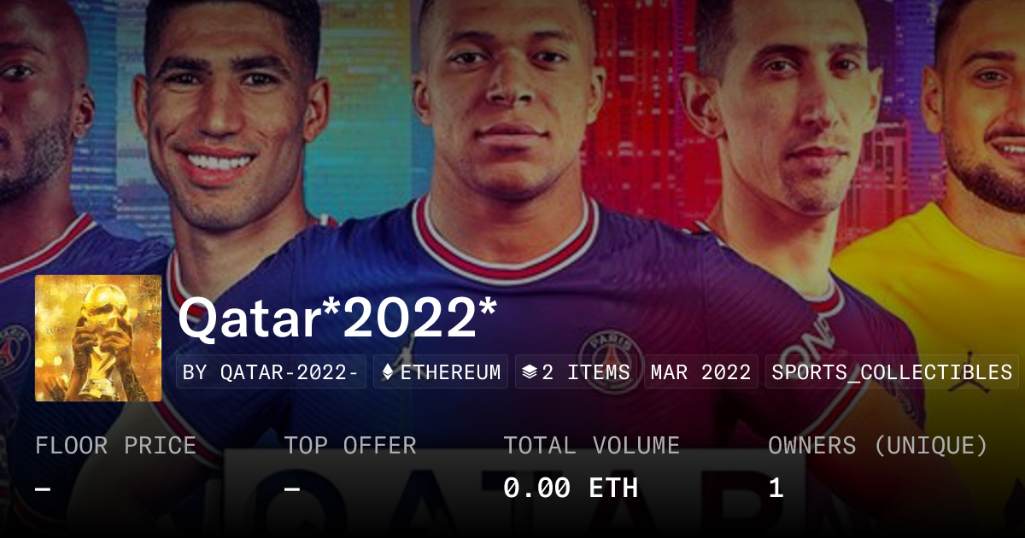This screenshot has width=1025, height=538.
Task: Click the owners count value 1
Action: [776, 488]
